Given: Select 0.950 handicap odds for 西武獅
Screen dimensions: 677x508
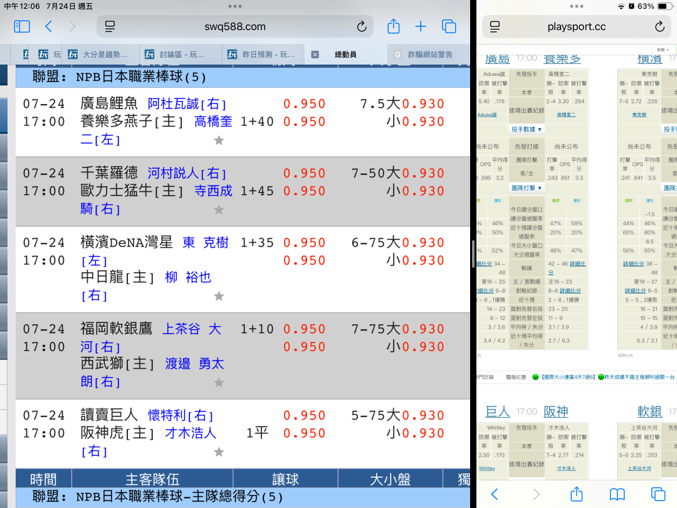Looking at the screenshot, I should [x=305, y=346].
